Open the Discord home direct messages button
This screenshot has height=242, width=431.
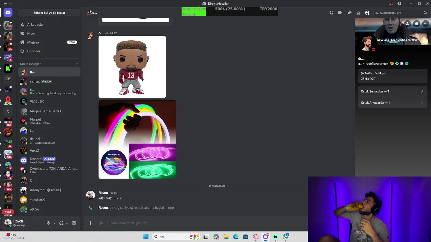tap(8, 13)
